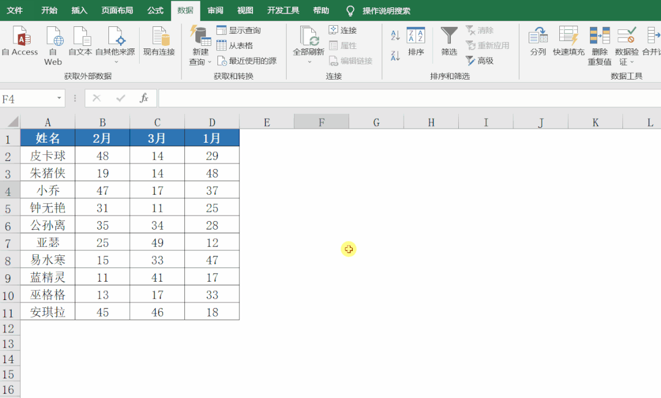Switch to View (视图) tab
The image size is (661, 398).
[245, 10]
